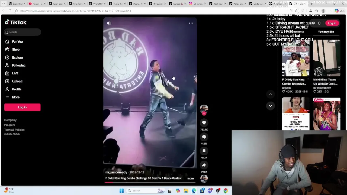Open Discord from the taskbar
This screenshot has width=347, height=195.
[x=210, y=191]
